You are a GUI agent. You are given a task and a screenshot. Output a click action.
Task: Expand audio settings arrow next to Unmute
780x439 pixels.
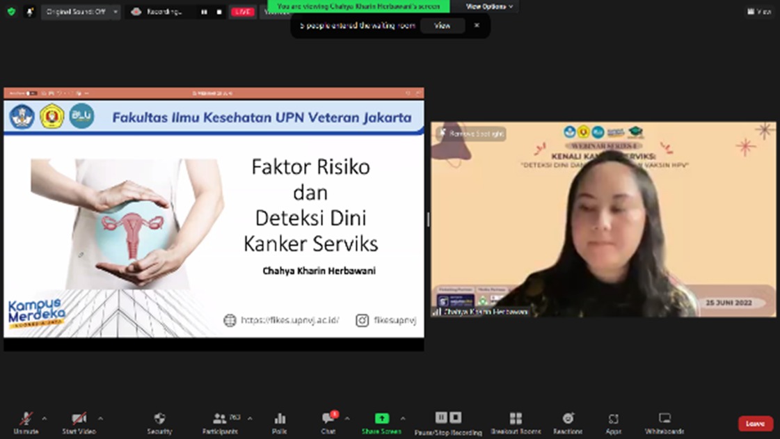pos(45,419)
